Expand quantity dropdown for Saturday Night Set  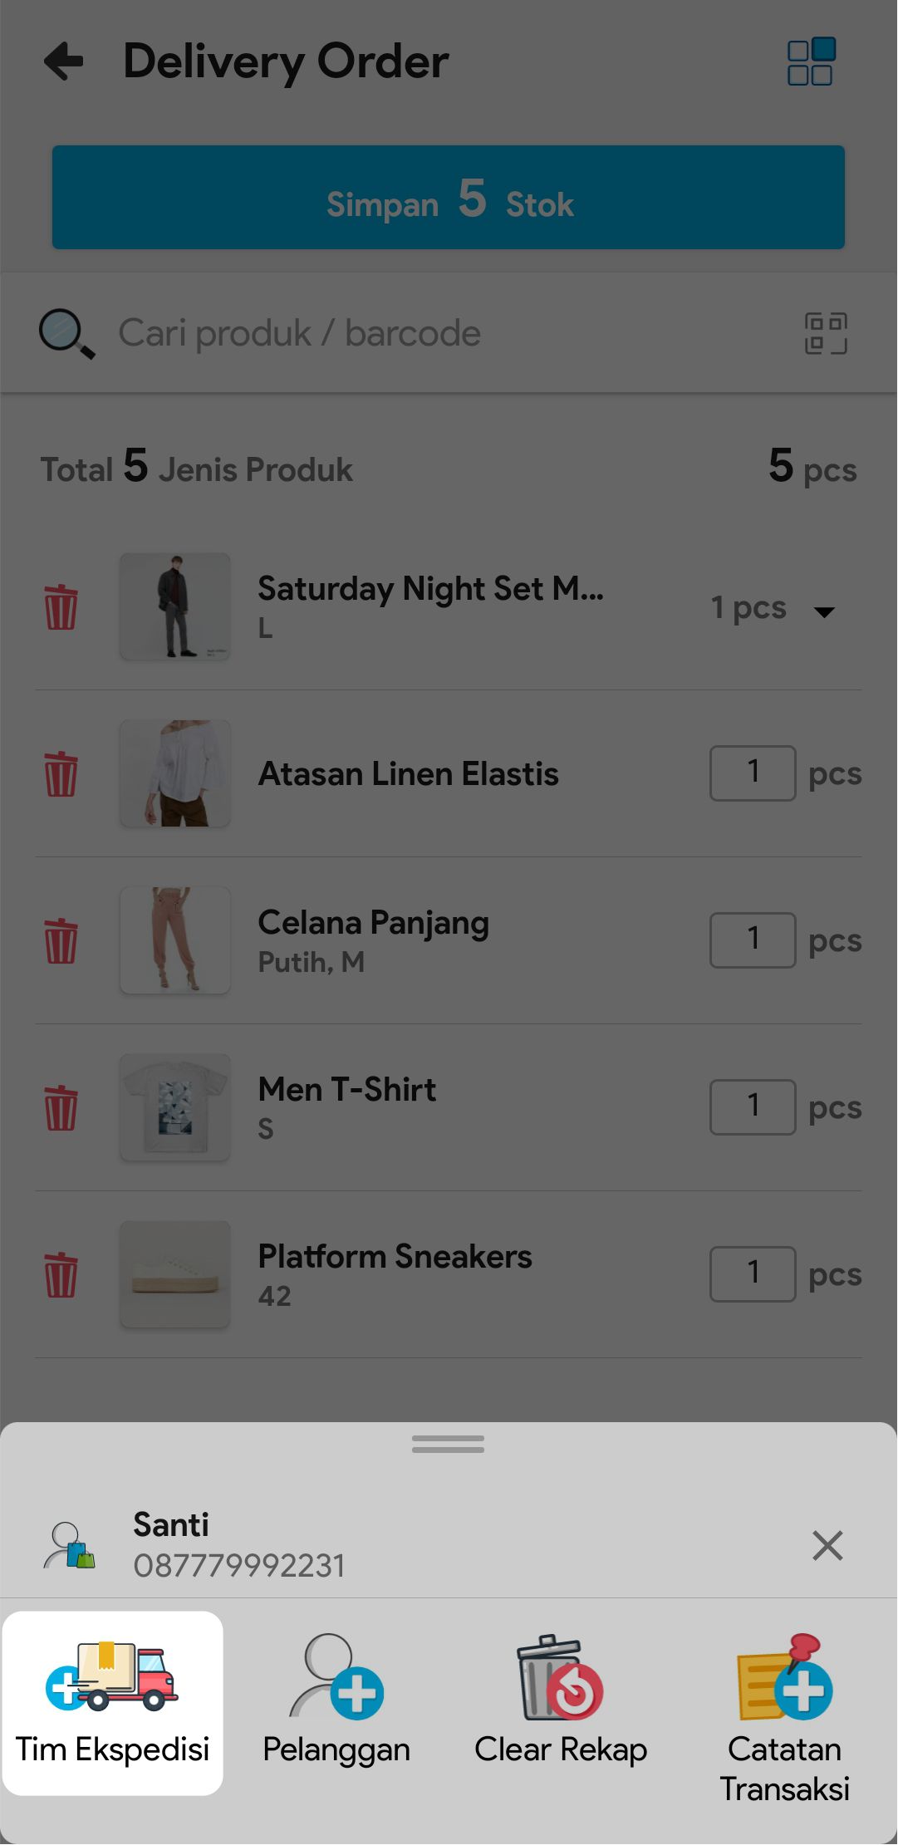point(823,611)
